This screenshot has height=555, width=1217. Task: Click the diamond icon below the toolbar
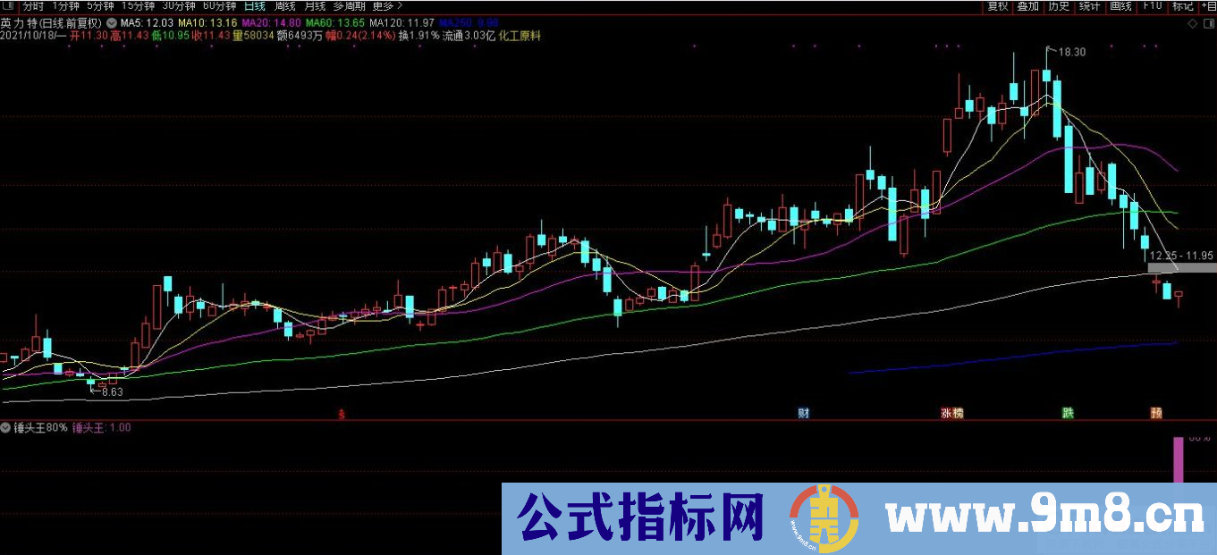click(1193, 23)
